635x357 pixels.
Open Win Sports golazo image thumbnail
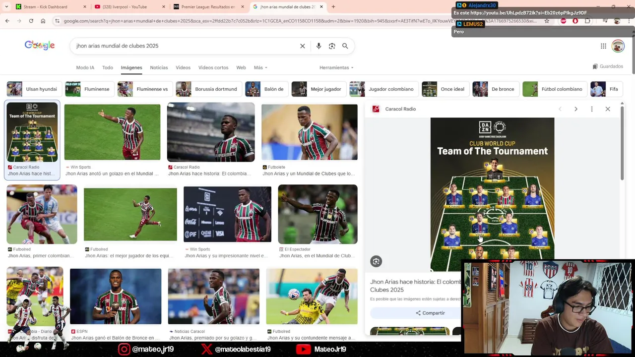tap(112, 132)
